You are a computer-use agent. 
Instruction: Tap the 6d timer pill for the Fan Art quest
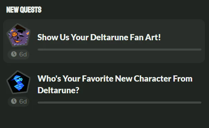point(18,54)
